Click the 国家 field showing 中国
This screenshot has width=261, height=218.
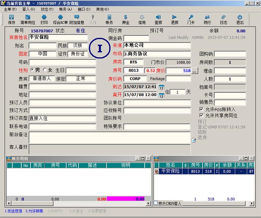tap(43, 54)
